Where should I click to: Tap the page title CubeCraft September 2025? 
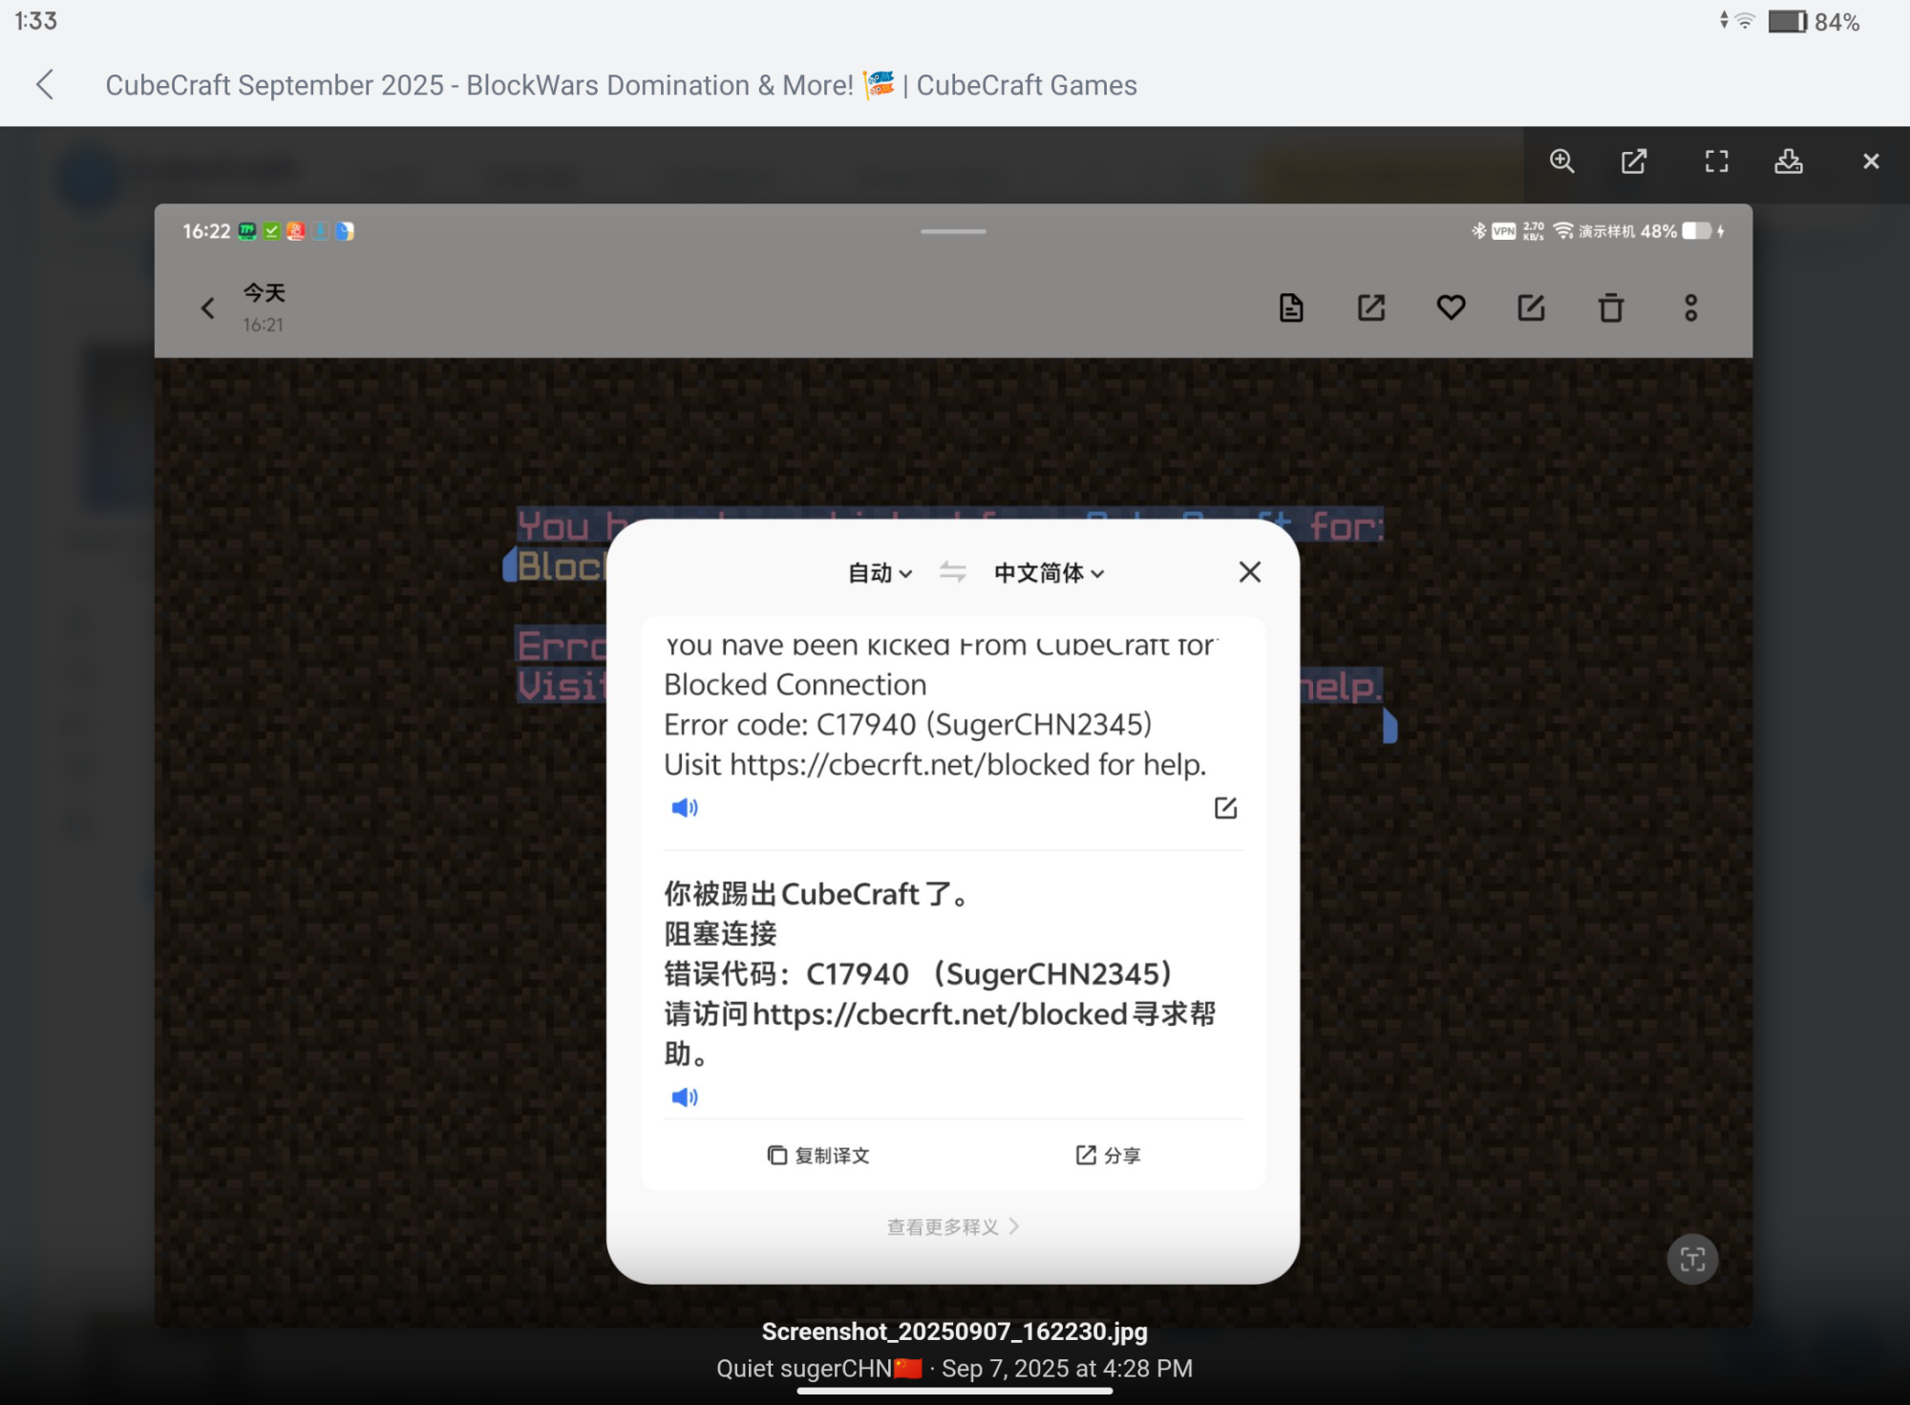click(622, 85)
